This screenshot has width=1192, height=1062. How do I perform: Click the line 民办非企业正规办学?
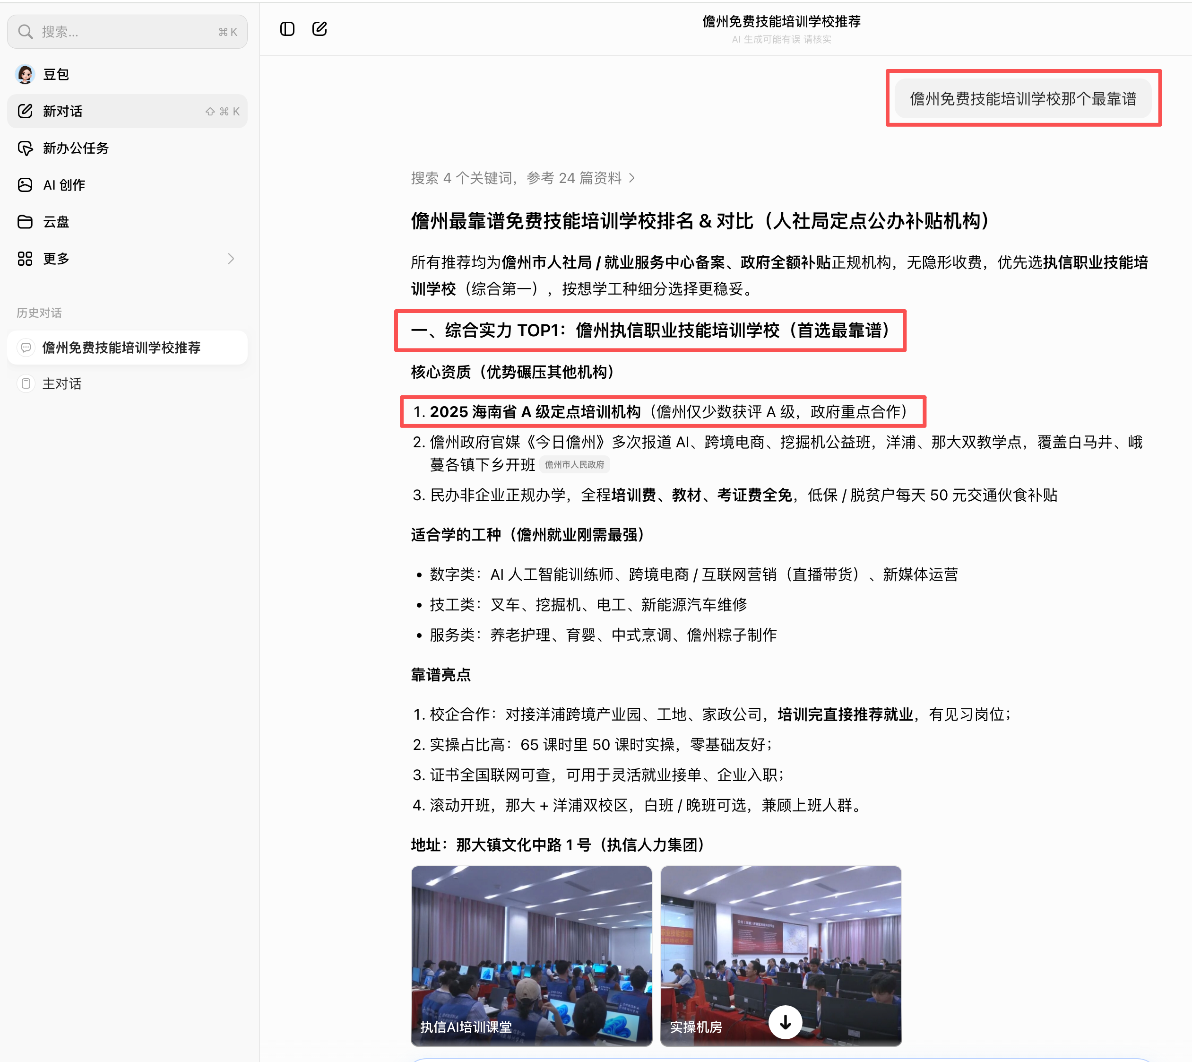[x=743, y=495]
